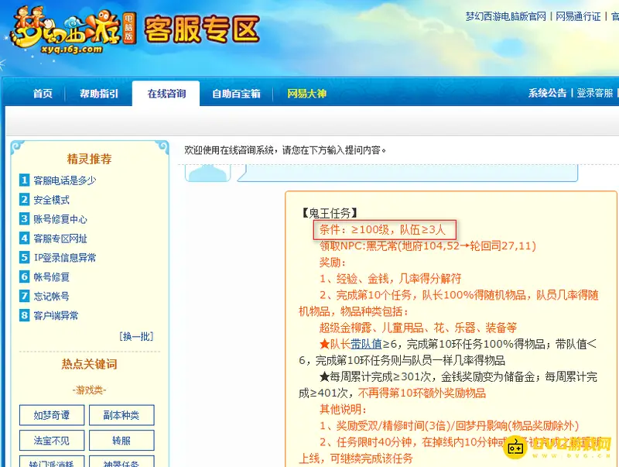
Task: Open the 网易通行证 link
Action: [578, 16]
